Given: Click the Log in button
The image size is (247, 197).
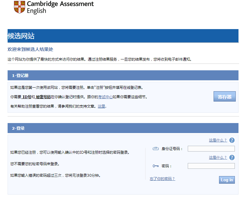Looking at the screenshot, I should [x=227, y=180].
